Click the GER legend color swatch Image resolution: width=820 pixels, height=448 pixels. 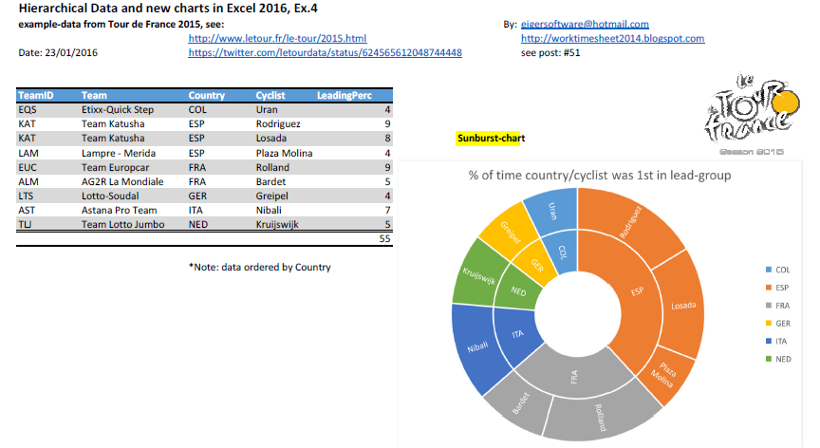[x=768, y=323]
